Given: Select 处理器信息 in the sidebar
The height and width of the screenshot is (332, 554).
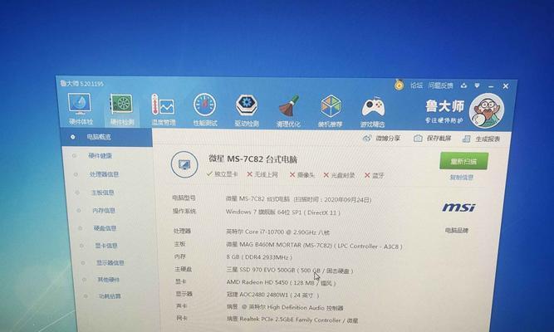Looking at the screenshot, I should pyautogui.click(x=104, y=174).
